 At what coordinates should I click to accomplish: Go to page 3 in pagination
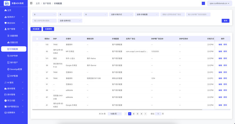click(137, 113)
